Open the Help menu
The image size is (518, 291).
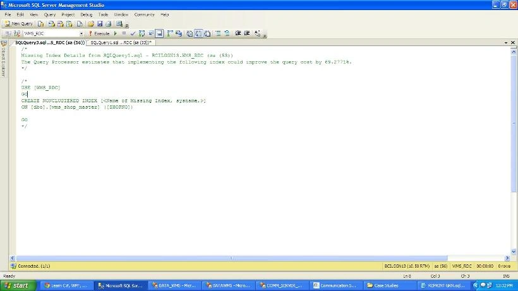coord(164,15)
